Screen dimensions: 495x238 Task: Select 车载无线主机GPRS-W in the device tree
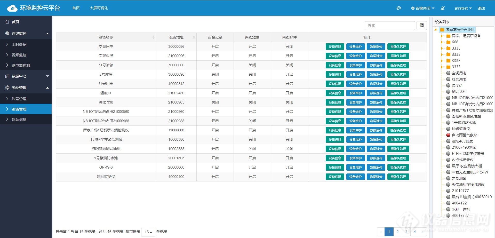point(470,172)
